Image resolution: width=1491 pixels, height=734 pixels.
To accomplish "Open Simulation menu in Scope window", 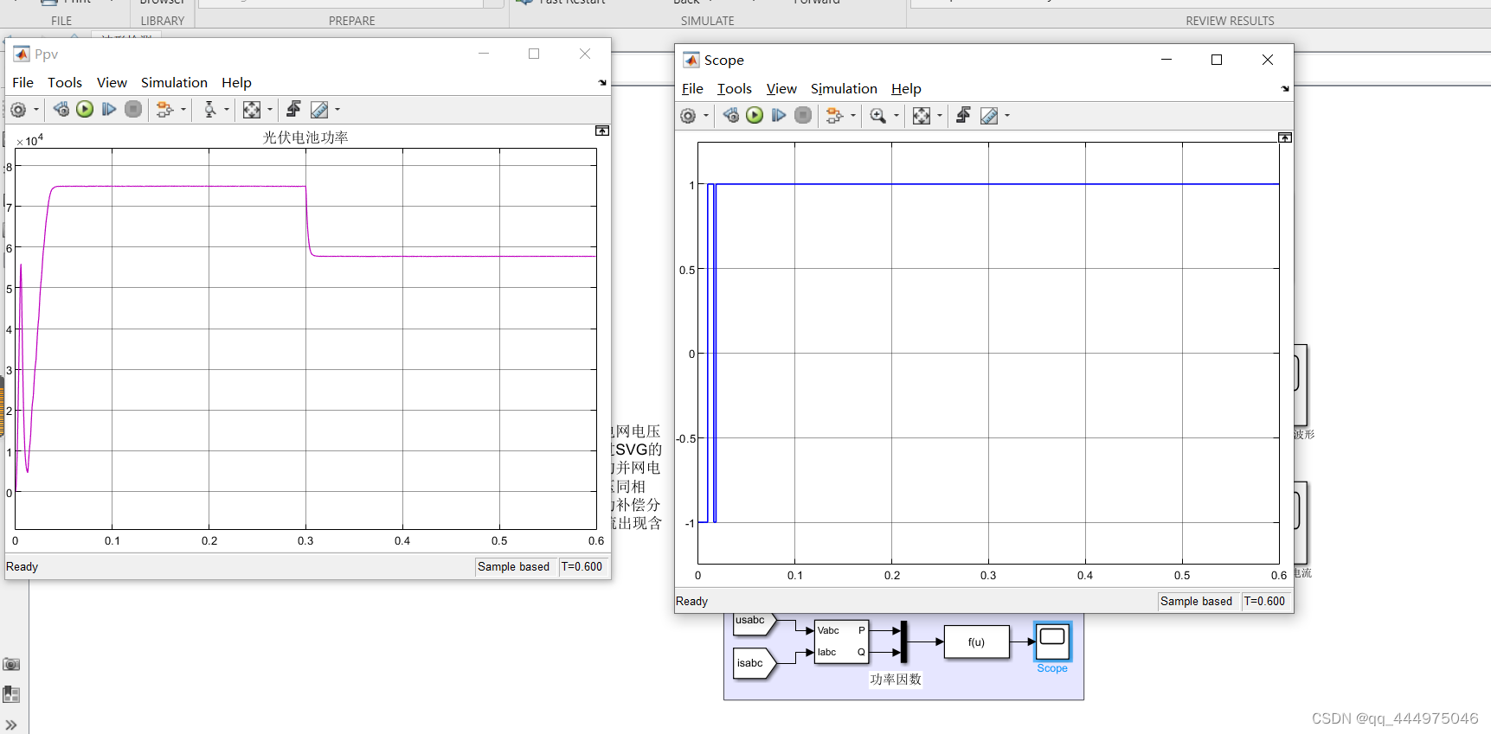I will (x=844, y=88).
